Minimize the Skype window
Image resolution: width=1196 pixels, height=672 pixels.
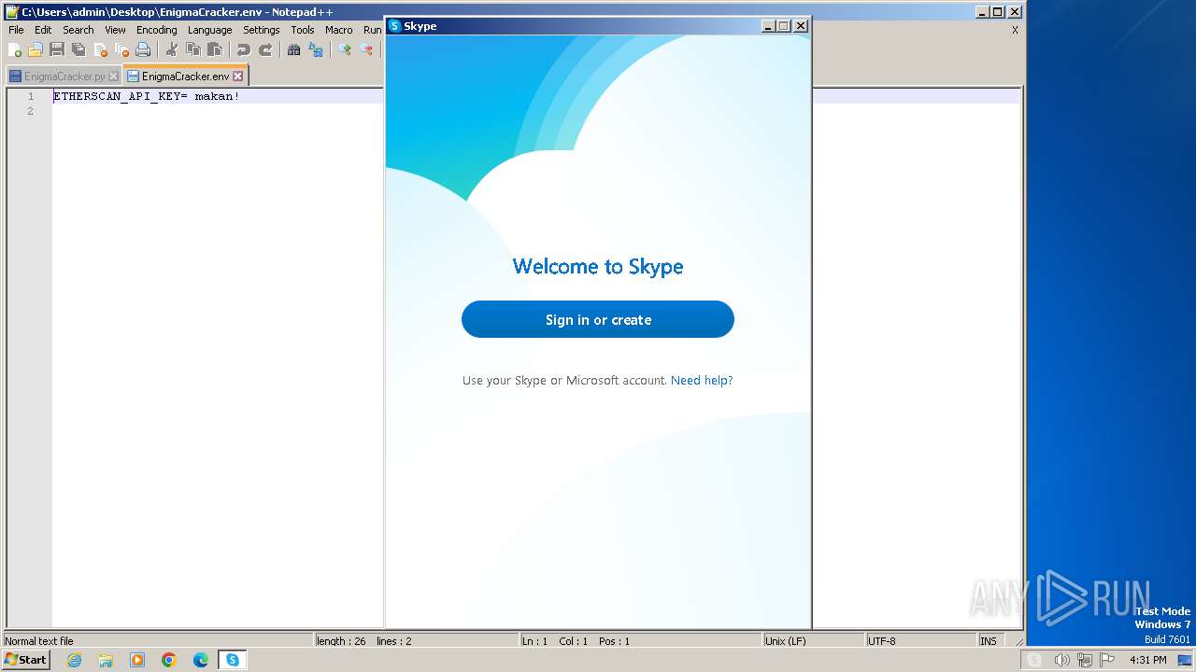[x=769, y=26]
